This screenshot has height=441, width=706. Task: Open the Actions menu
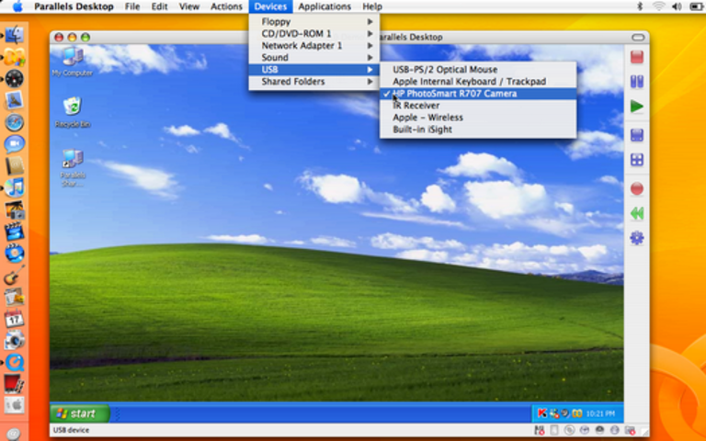[226, 6]
